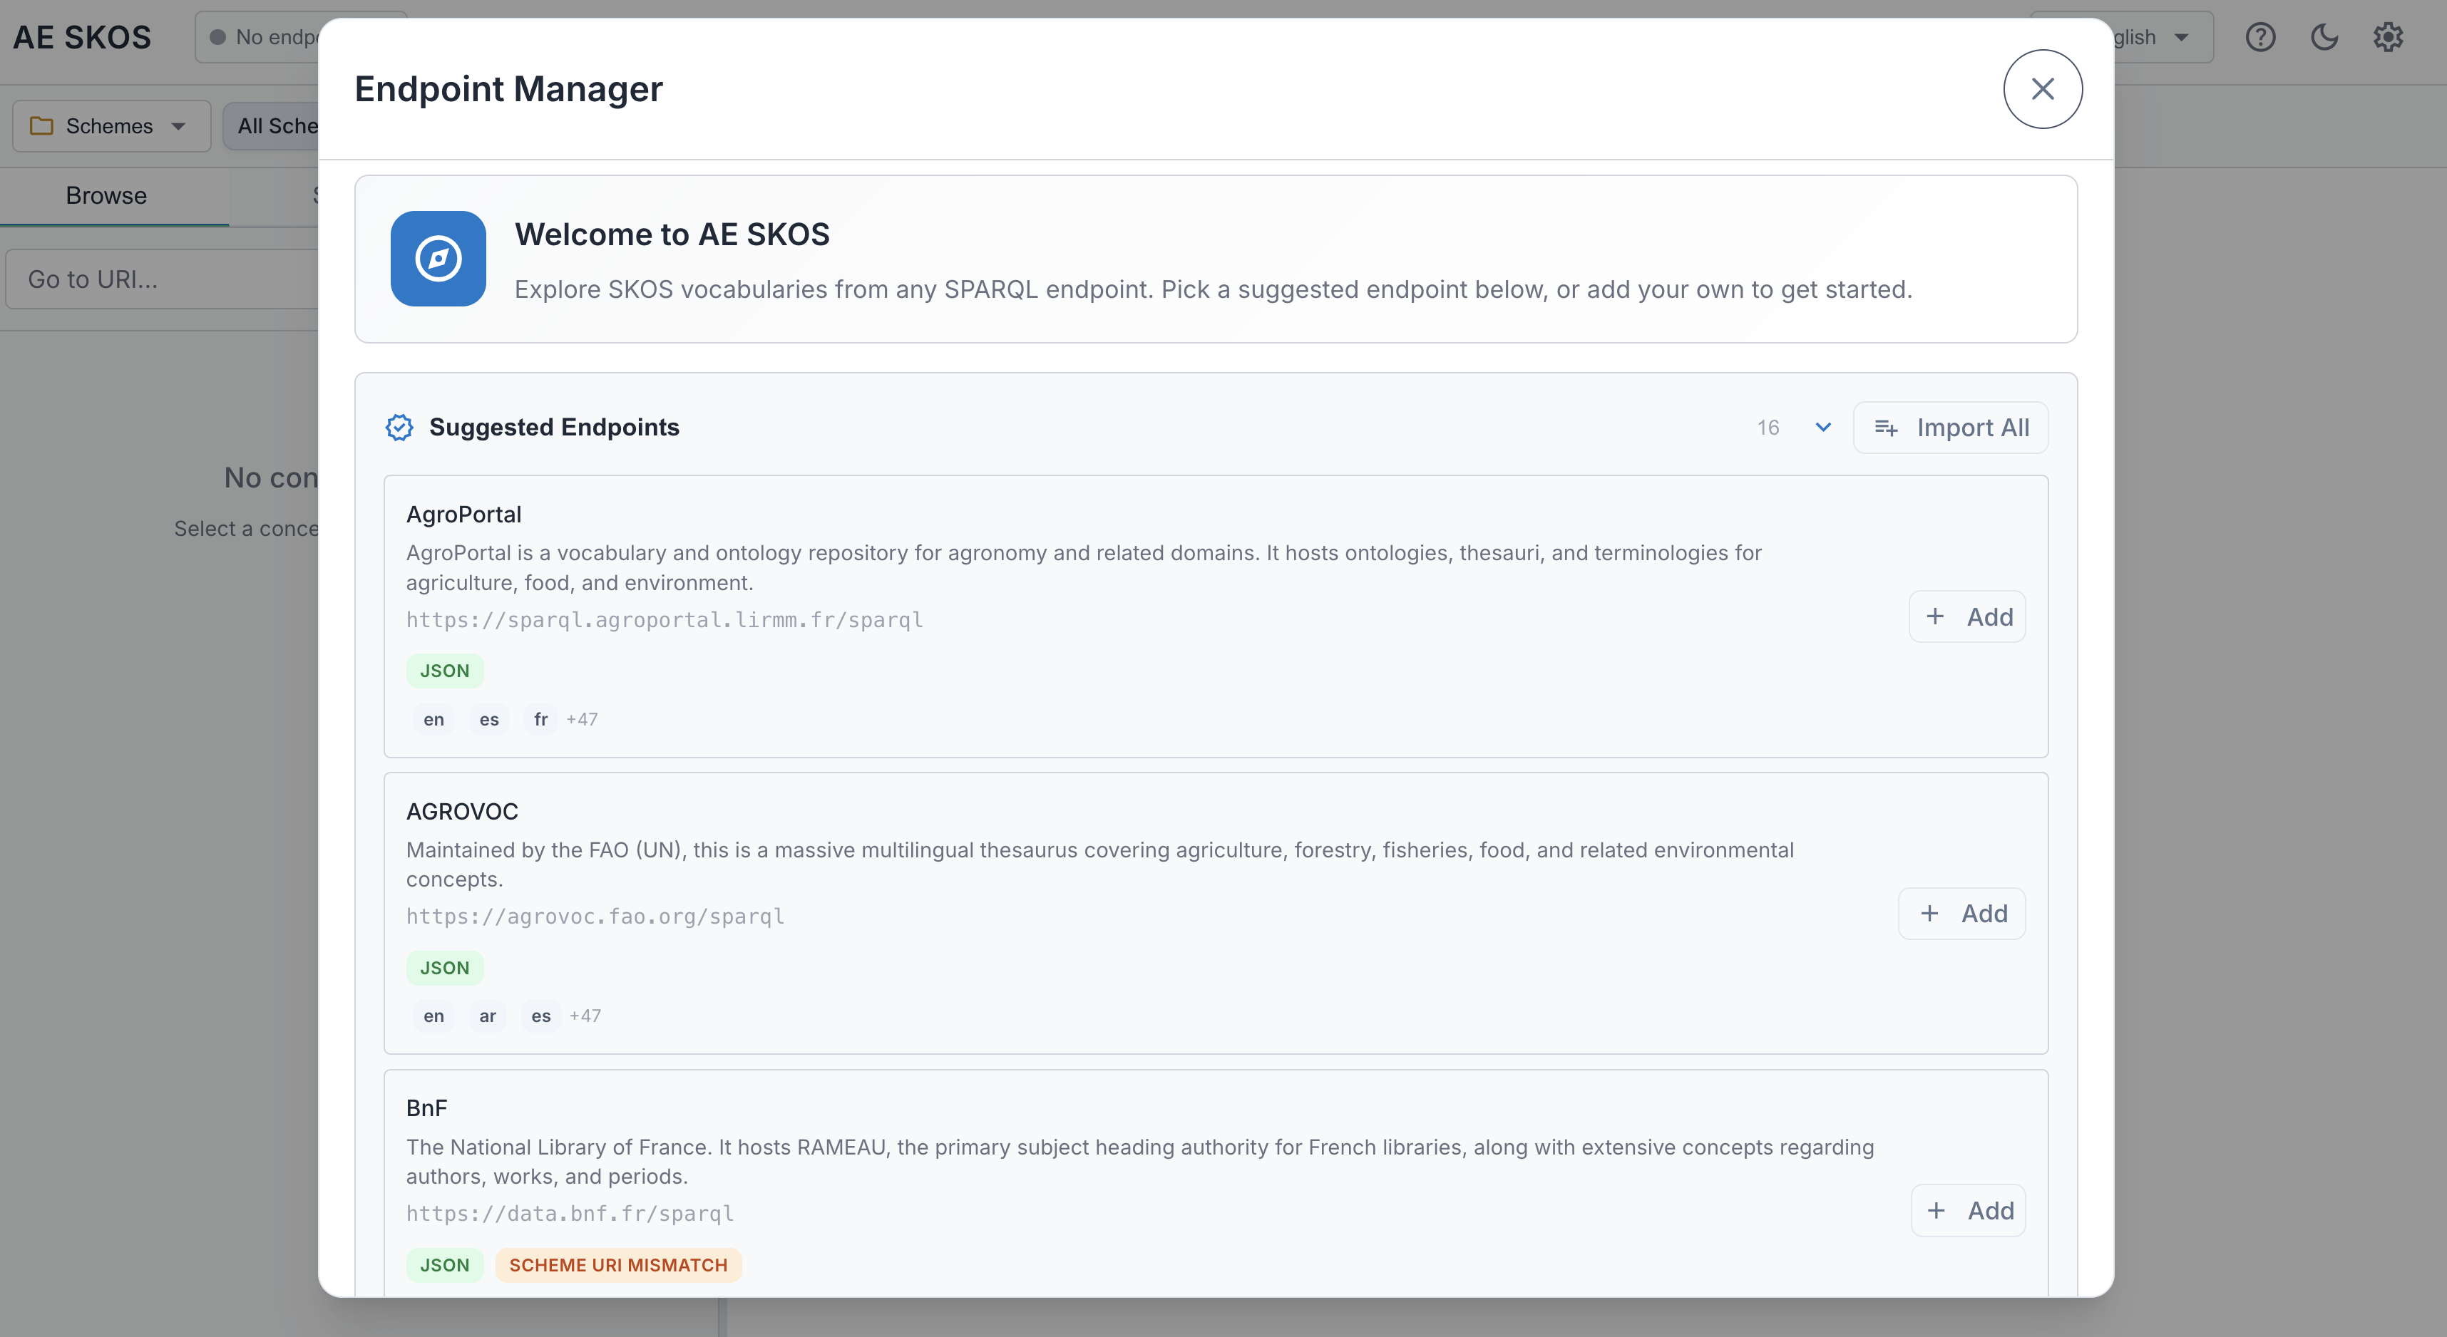Toggle dark mode moon icon
2447x1337 pixels.
(2324, 37)
